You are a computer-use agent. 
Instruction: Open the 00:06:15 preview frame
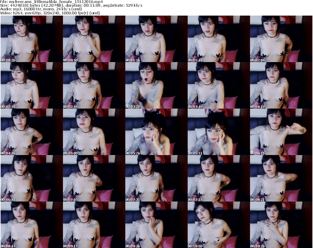coord(281,132)
